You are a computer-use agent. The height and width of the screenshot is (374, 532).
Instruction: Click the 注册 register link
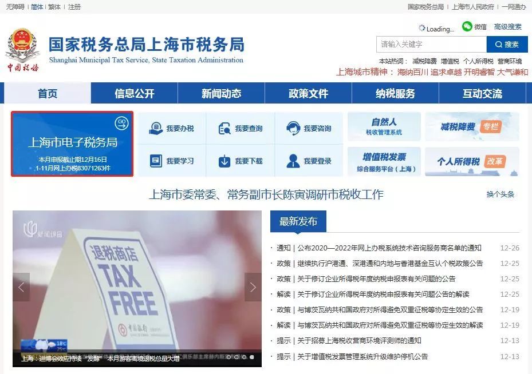(x=74, y=7)
